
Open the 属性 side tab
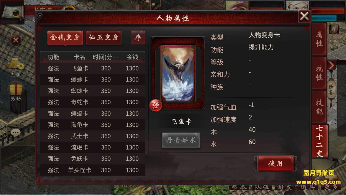319,39
